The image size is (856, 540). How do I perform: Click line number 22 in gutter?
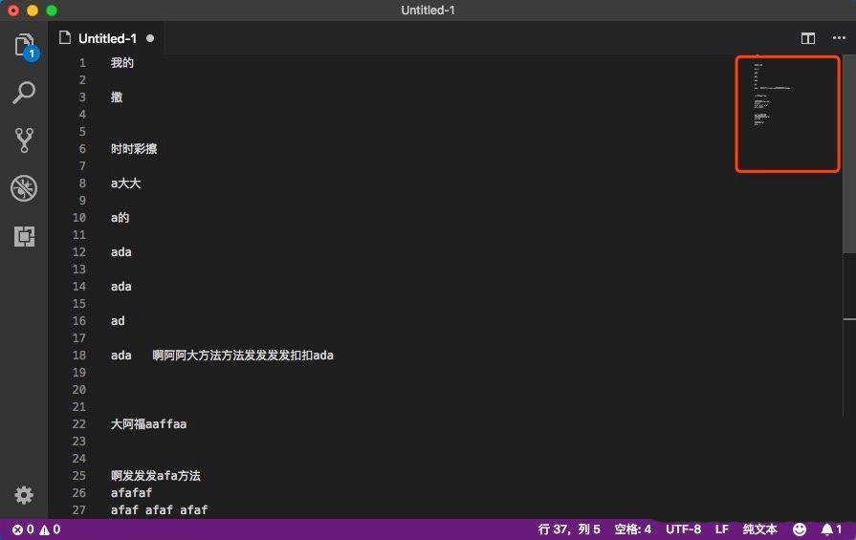click(x=79, y=424)
